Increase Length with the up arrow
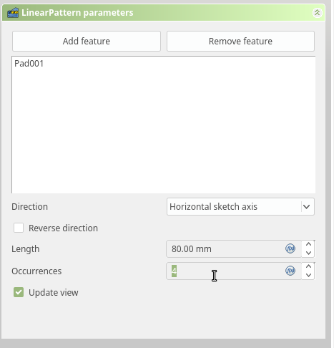The height and width of the screenshot is (348, 334). coord(308,244)
